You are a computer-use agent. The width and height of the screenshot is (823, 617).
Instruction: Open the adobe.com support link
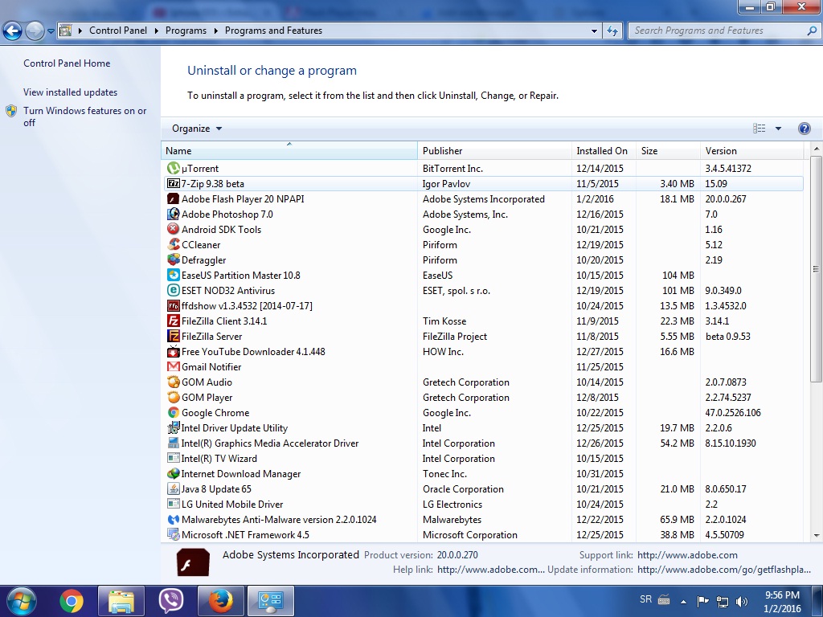pyautogui.click(x=687, y=555)
